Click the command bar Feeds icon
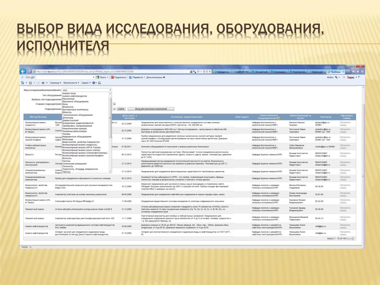The image size is (380, 285). coord(30,83)
